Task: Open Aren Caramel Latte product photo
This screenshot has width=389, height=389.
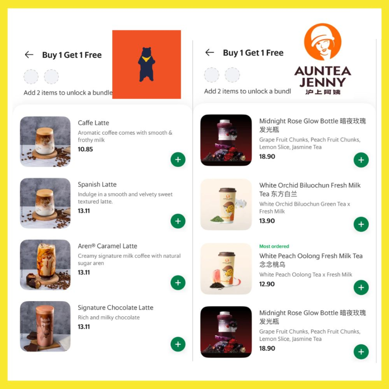Action: (x=45, y=264)
